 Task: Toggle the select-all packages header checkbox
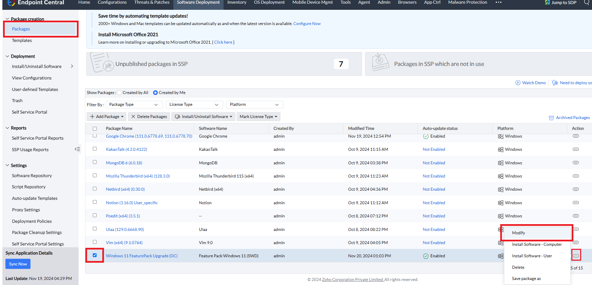(95, 128)
